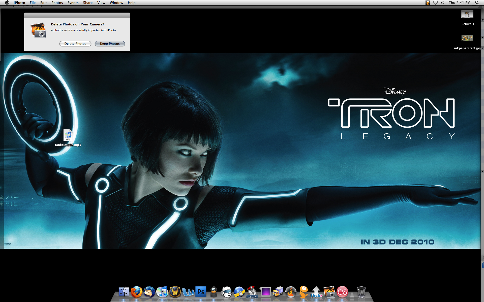The image size is (484, 302).
Task: Select tankriot096.mp3 desktop file
Action: pyautogui.click(x=68, y=138)
